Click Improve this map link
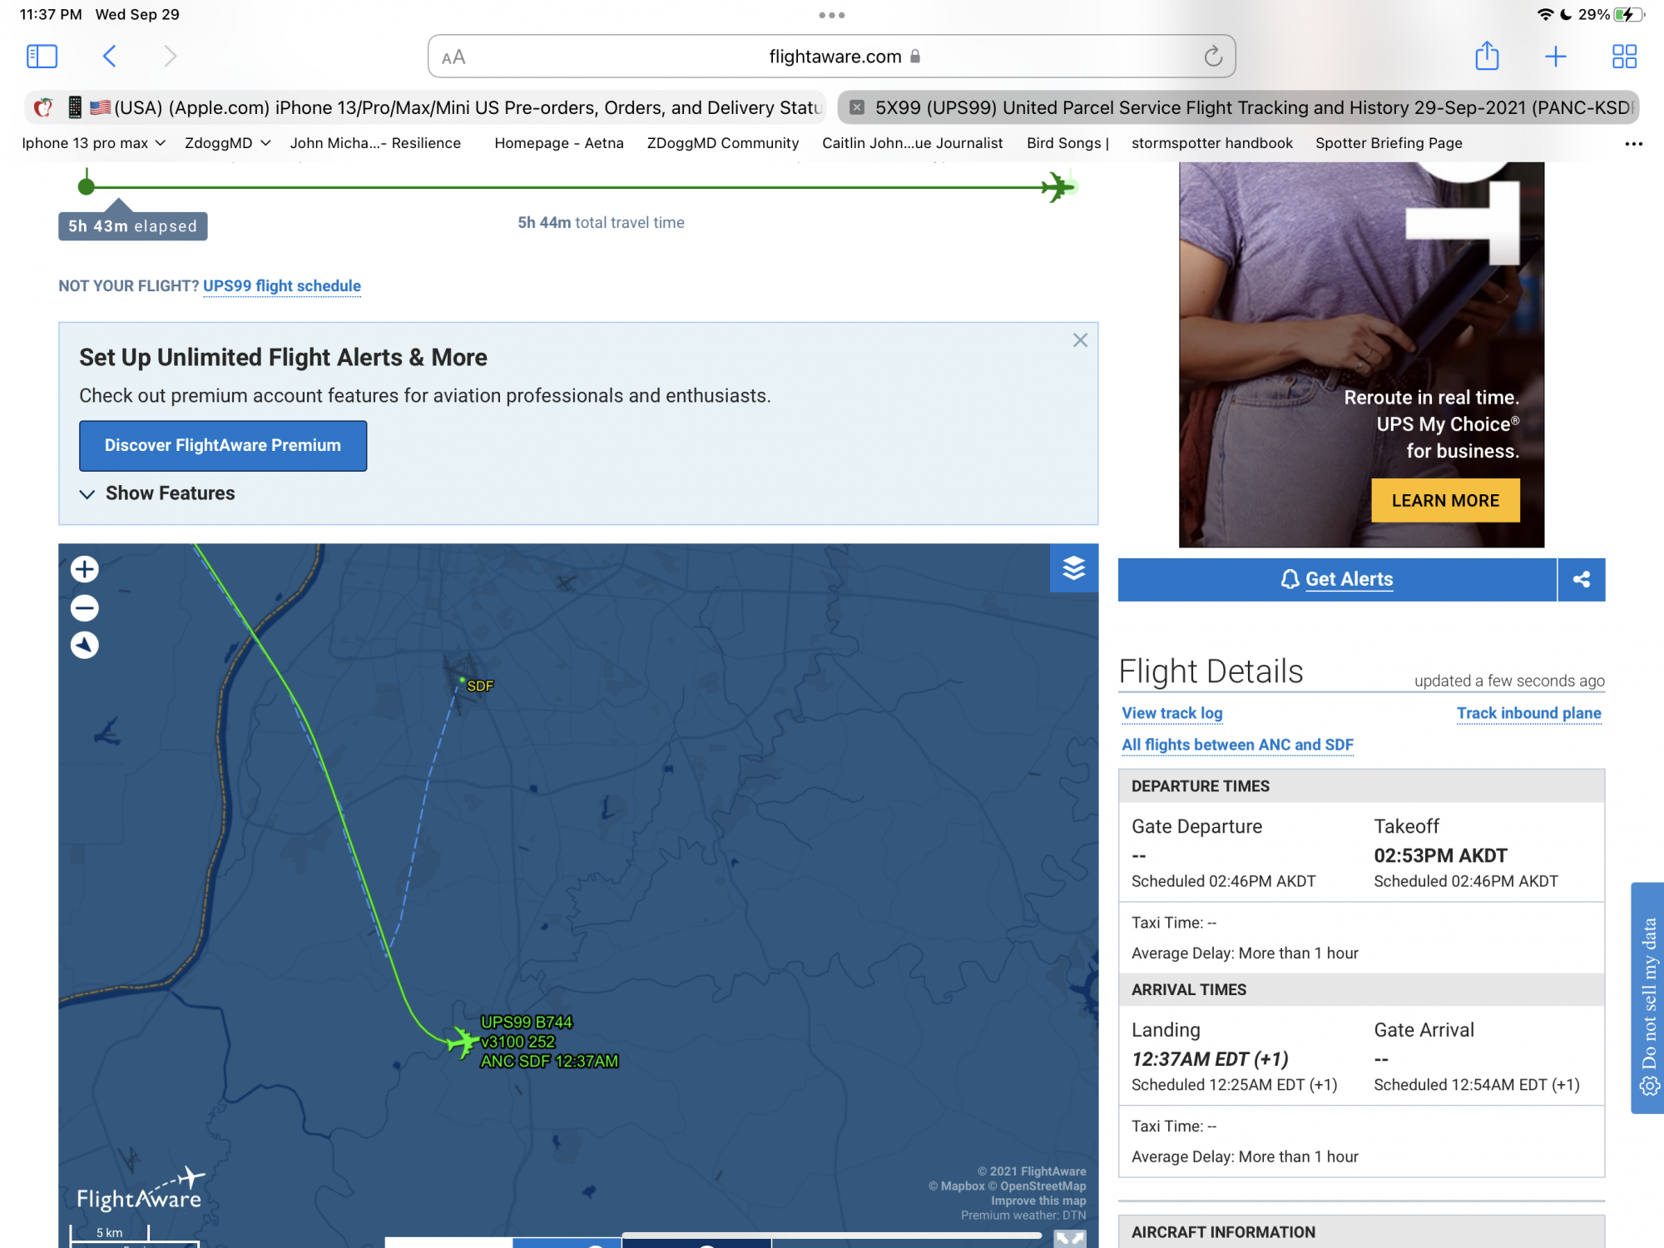1664x1248 pixels. (x=1038, y=1201)
